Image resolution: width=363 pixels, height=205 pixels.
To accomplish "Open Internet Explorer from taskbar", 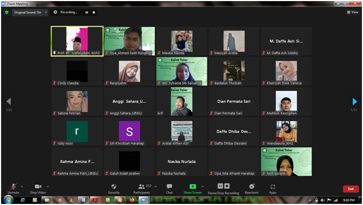I will click(x=23, y=200).
